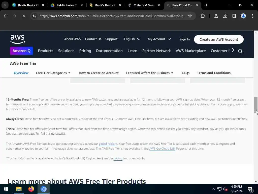
Task: Open Solutions menu
Action: 66,51
